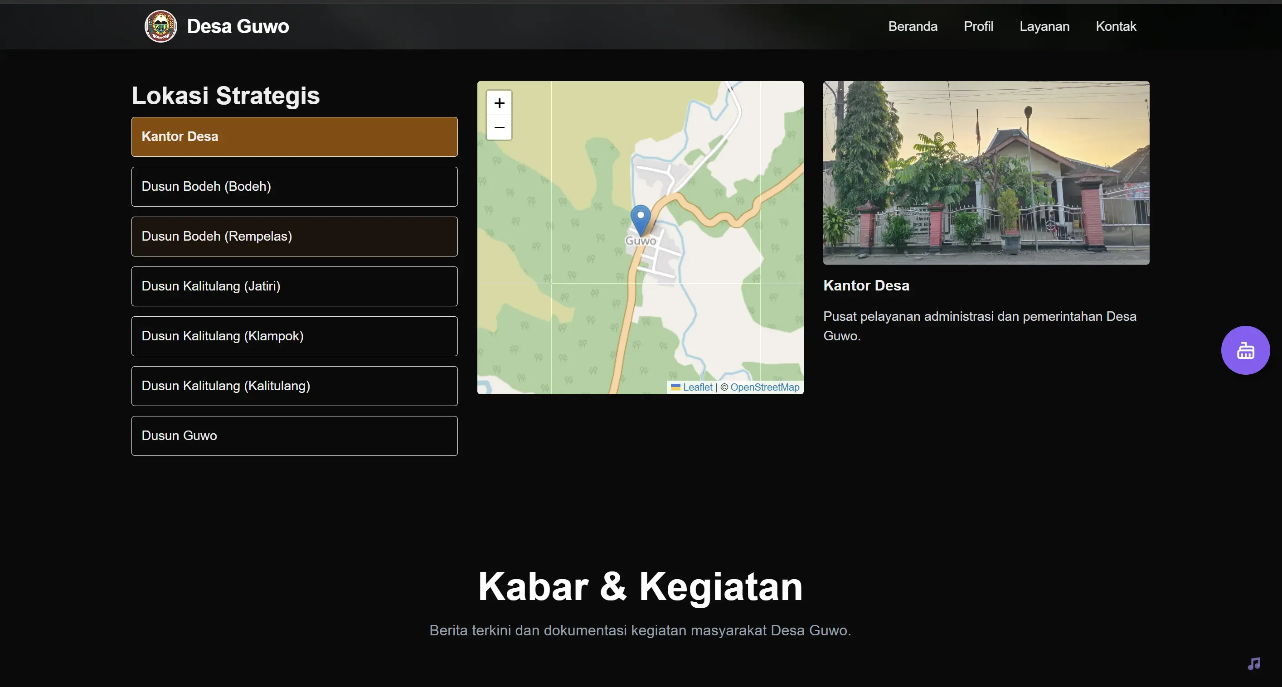Click the blue map marker at Guwo
The image size is (1282, 687).
click(x=641, y=220)
